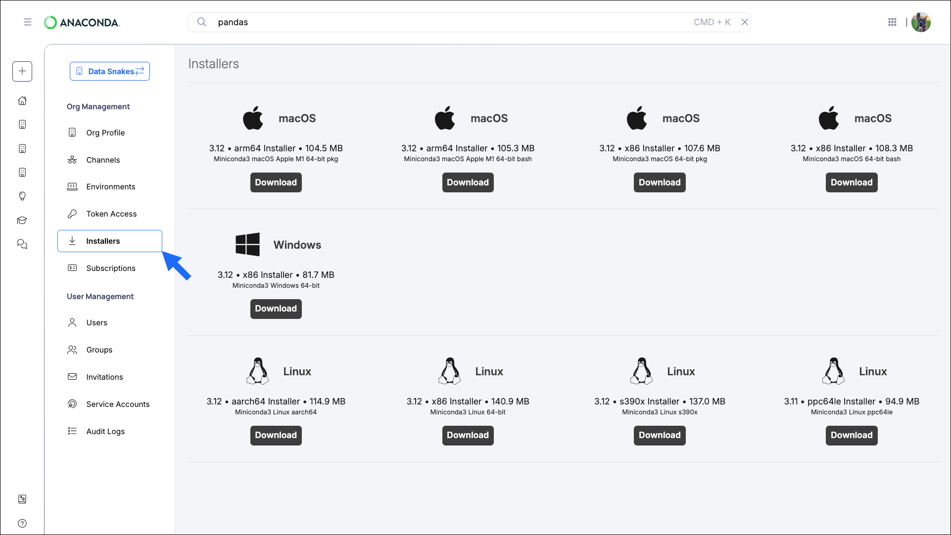Click Apple logo of 108.3 MB installer
This screenshot has height=535, width=951.
pyautogui.click(x=829, y=118)
